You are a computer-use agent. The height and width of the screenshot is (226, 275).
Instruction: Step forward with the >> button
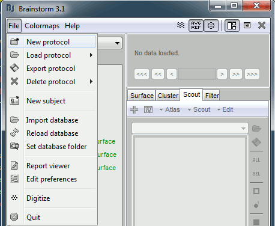pyautogui.click(x=236, y=74)
